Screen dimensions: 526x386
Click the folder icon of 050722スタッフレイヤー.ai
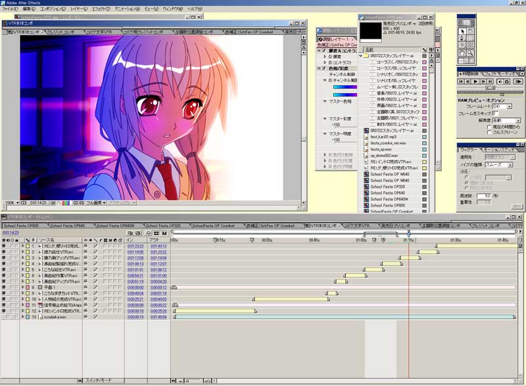366,56
